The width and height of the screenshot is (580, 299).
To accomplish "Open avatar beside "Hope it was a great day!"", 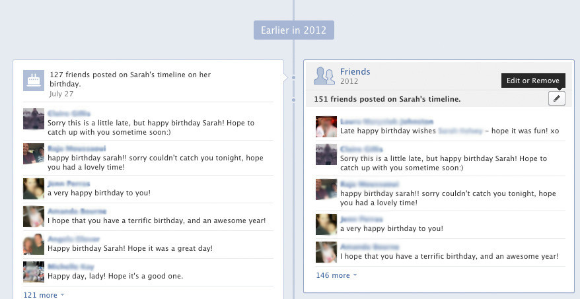I will [x=34, y=244].
